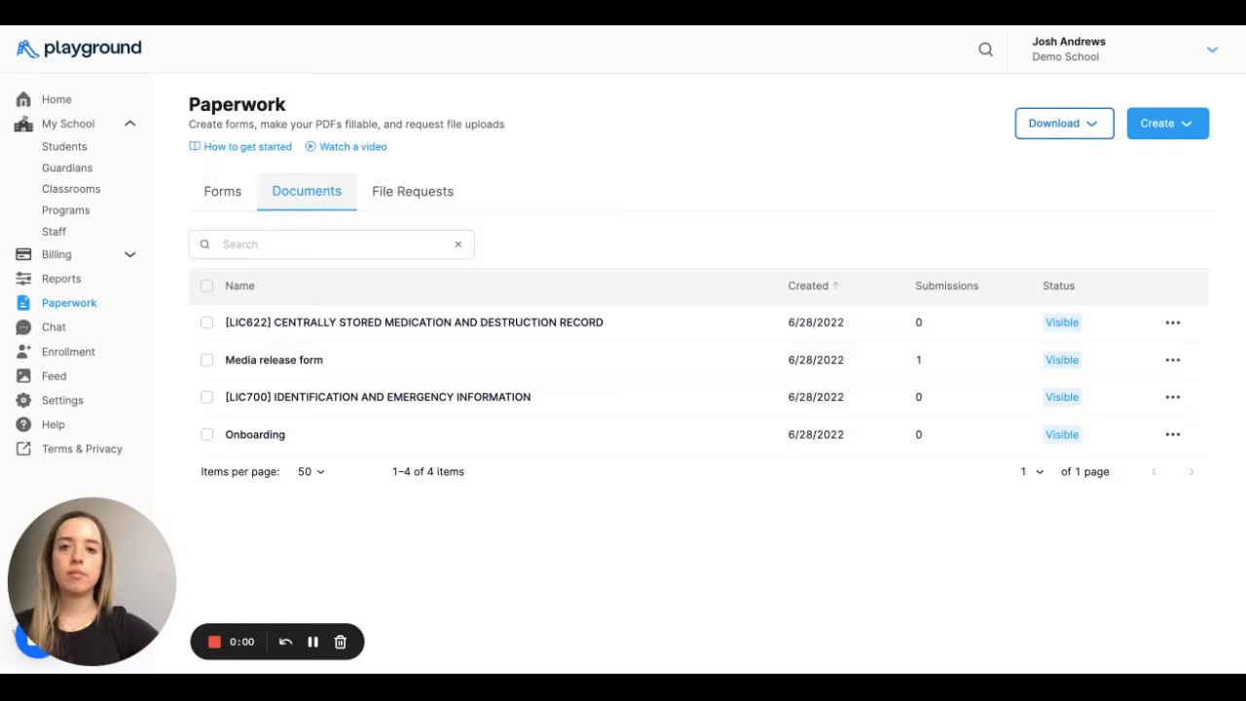The width and height of the screenshot is (1246, 701).
Task: Open Students in the sidebar
Action: coord(64,146)
